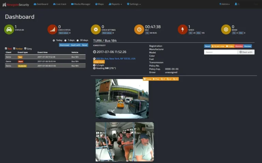Open the Media Manager page
Image resolution: width=262 pixels, height=163 pixels.
point(81,4)
